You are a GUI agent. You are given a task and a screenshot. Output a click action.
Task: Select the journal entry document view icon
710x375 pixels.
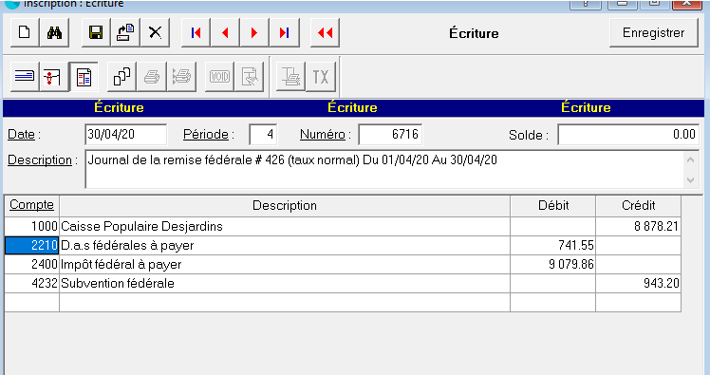click(x=84, y=77)
